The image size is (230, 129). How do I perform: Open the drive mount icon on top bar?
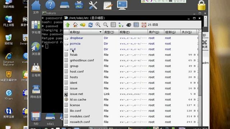[x=65, y=5]
